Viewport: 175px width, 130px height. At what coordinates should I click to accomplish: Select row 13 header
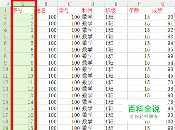[5, 89]
